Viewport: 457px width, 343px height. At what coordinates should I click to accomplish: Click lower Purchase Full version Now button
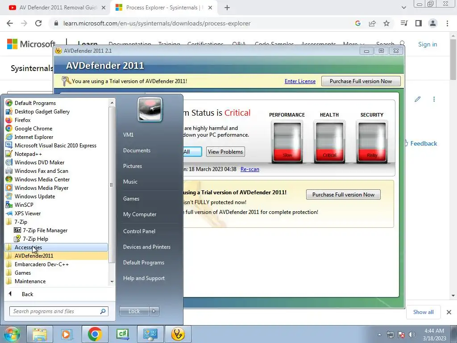tap(343, 195)
